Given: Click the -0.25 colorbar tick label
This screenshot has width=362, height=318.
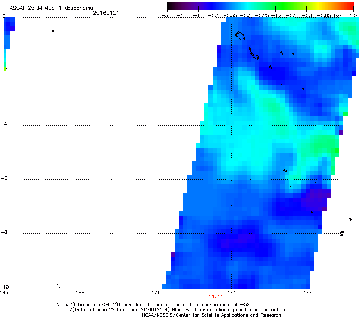Looking at the screenshot, I should click(x=262, y=16).
